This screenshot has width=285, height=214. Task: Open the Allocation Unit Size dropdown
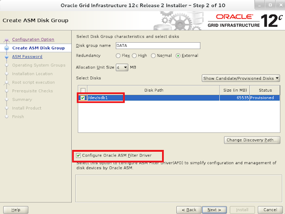tap(122, 68)
